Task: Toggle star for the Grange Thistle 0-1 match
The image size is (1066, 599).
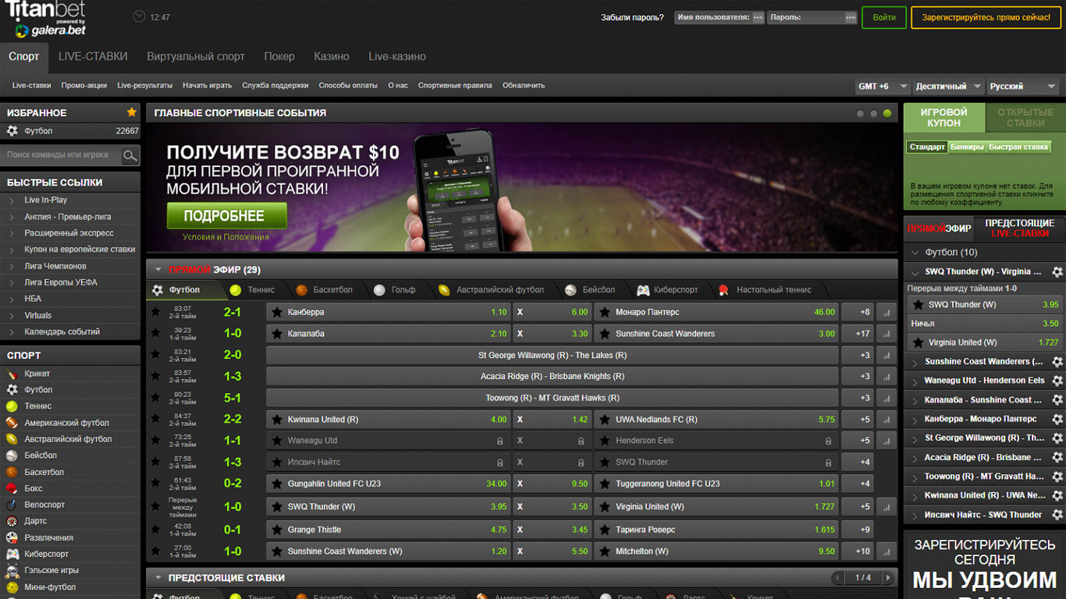Action: tap(155, 530)
